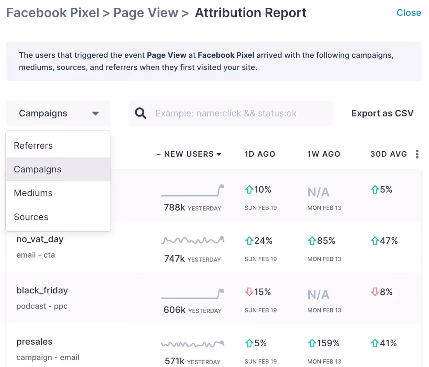Click the green arrow next to 159%
Image resolution: width=429 pixels, height=367 pixels.
tap(312, 343)
